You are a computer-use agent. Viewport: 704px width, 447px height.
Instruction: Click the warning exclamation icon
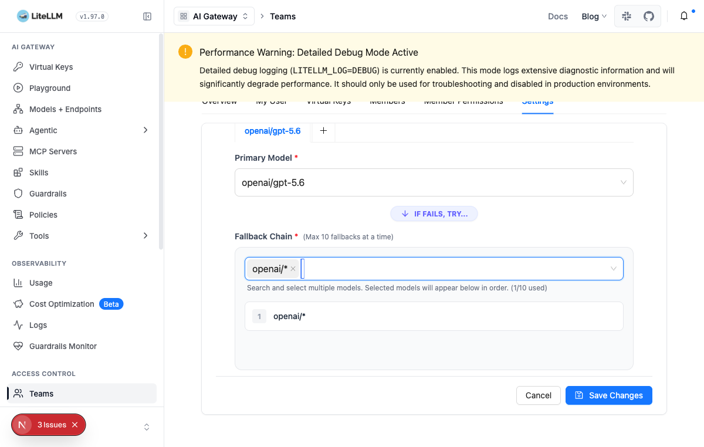pyautogui.click(x=185, y=52)
